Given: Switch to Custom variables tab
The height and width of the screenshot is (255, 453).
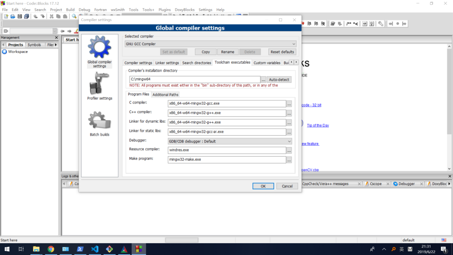Looking at the screenshot, I should coord(267,63).
